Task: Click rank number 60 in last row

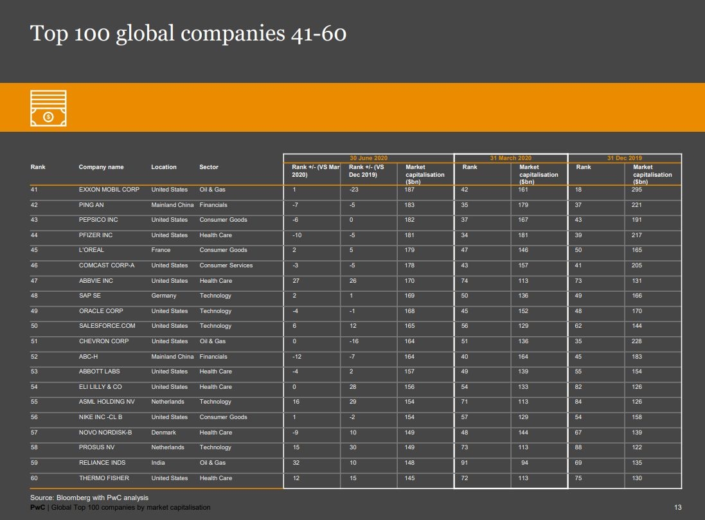Action: 34,478
